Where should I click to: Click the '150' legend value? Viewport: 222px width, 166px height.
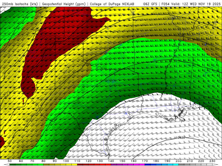pyautogui.click(x=122, y=161)
